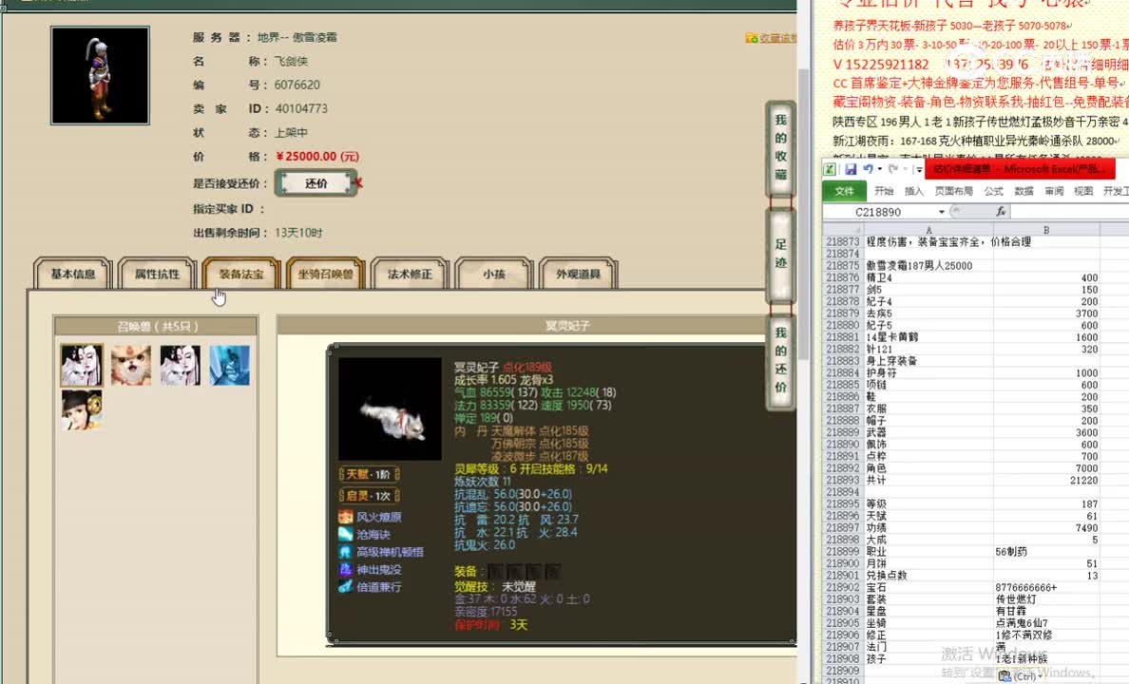Click row header 218893 in Excel
The image size is (1129, 684).
pos(842,481)
